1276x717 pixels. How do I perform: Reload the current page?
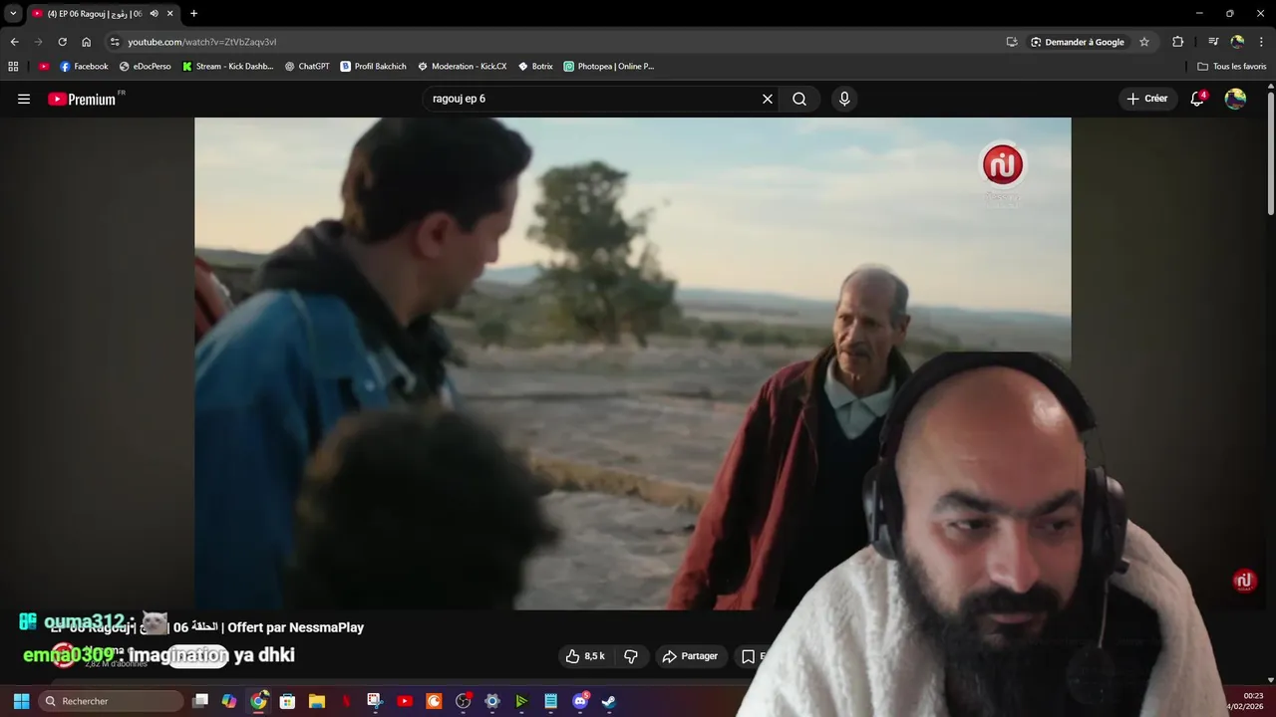(x=62, y=42)
